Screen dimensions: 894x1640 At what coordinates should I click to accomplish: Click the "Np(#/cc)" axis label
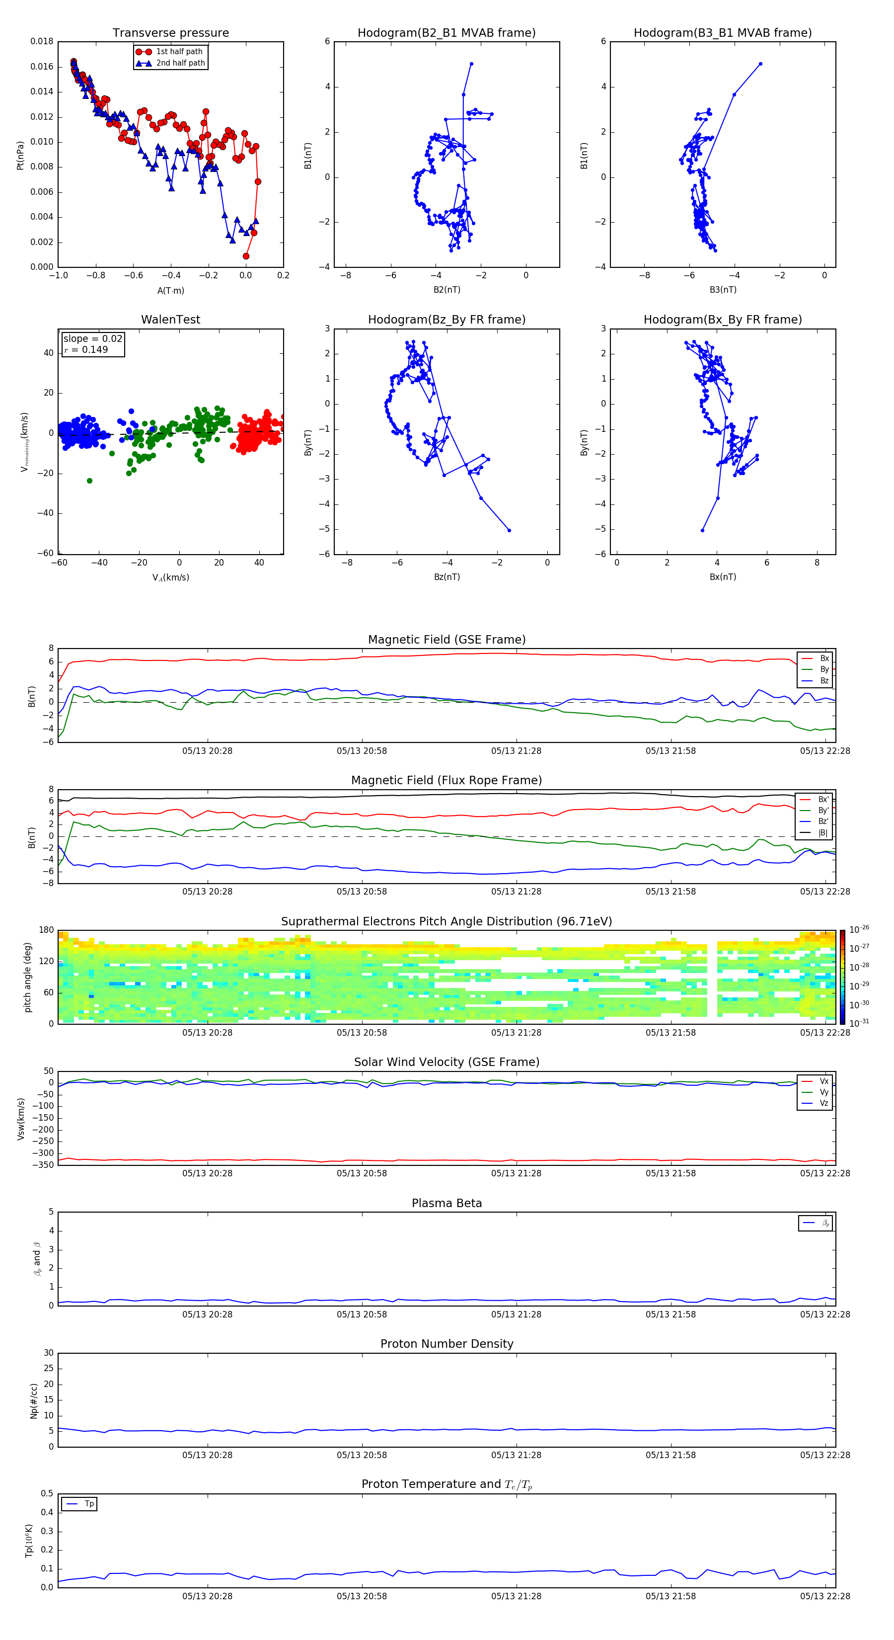coord(34,1400)
